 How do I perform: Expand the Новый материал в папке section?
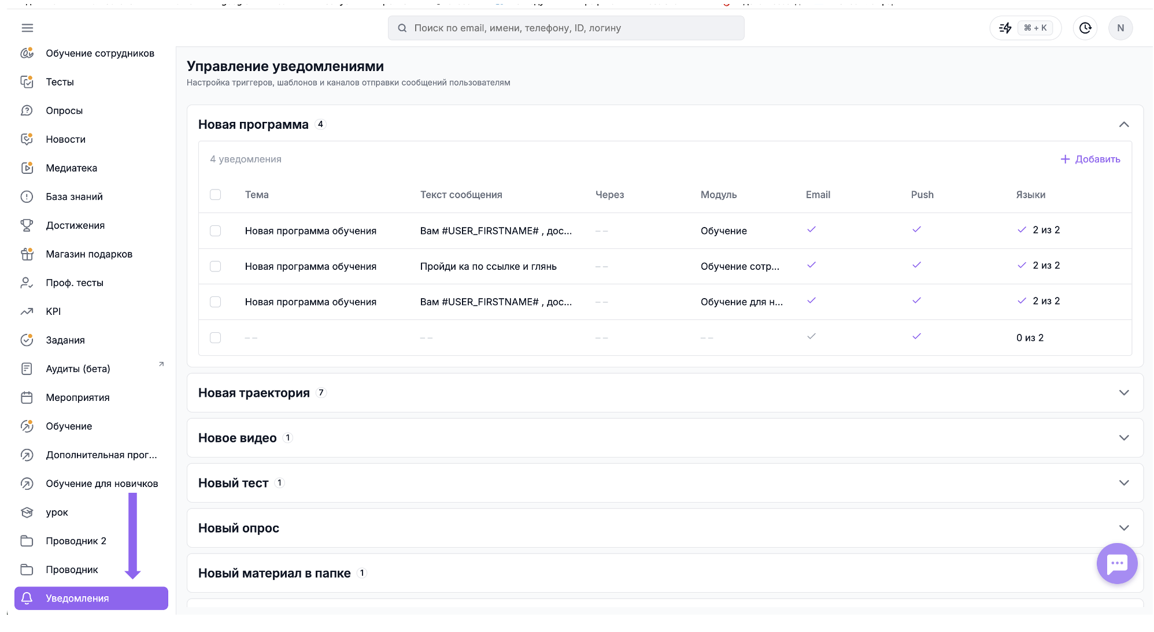click(665, 573)
